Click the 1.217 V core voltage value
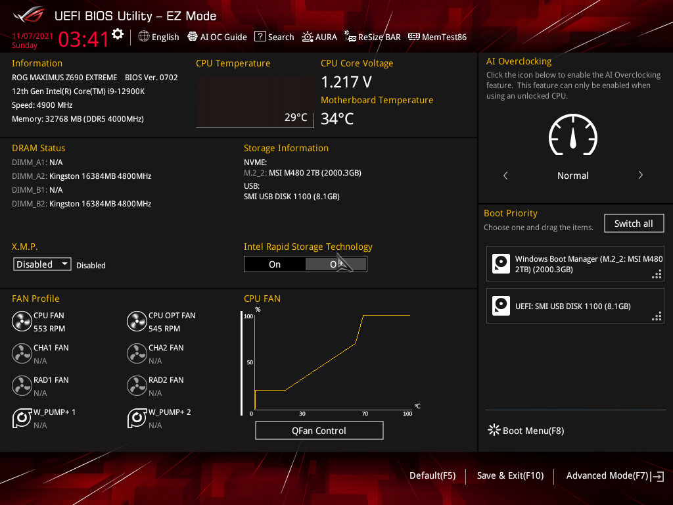 click(x=346, y=82)
